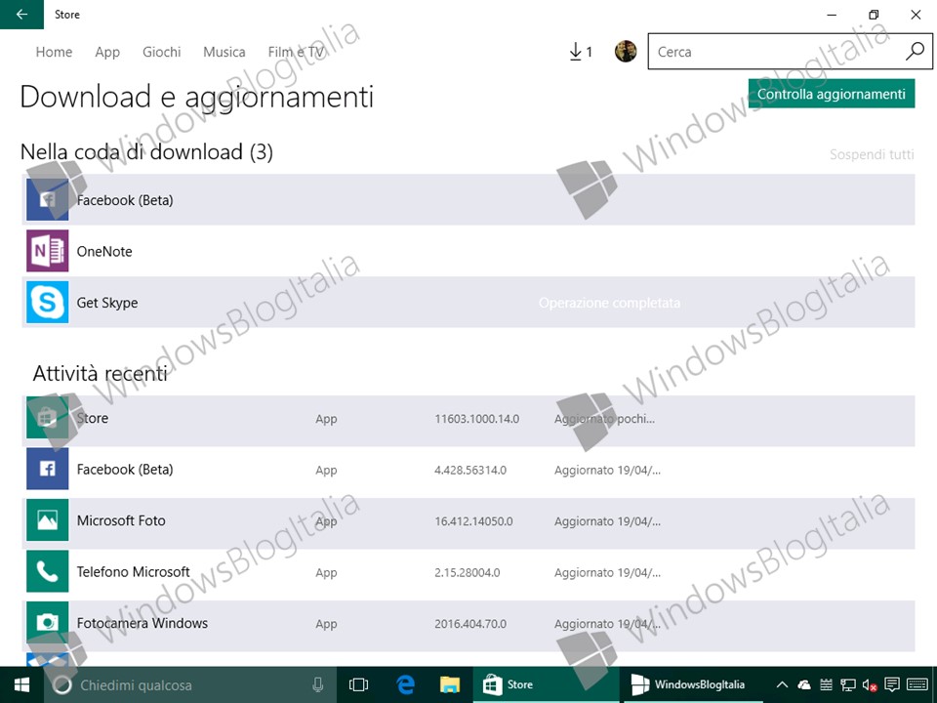
Task: Open the downloads indicator showing 1
Action: point(580,52)
